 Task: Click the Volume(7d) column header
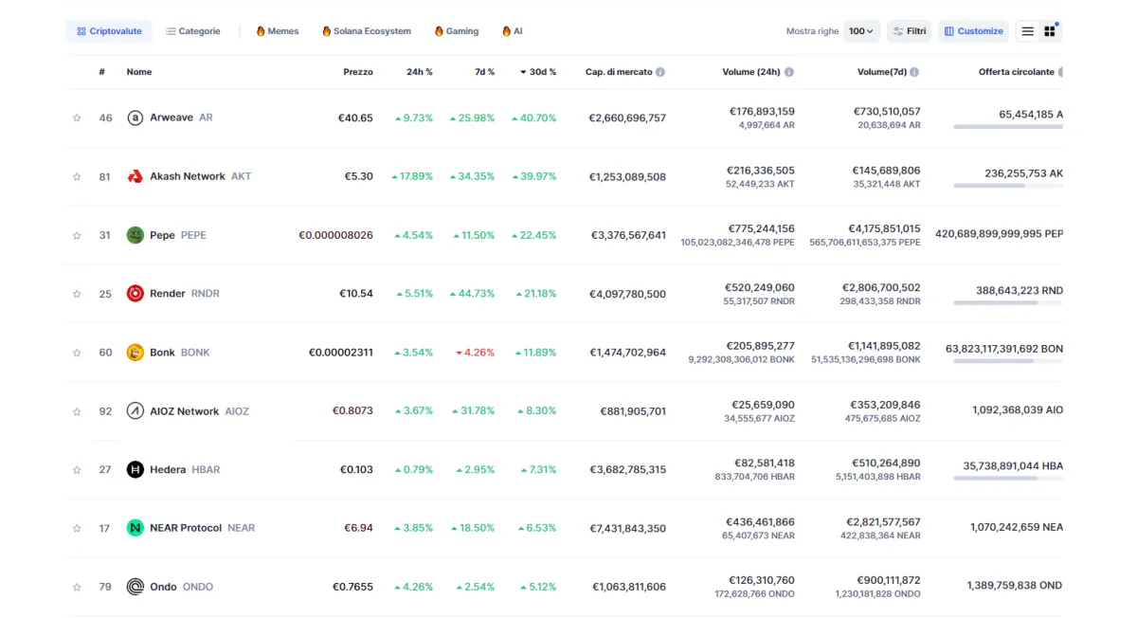coord(882,72)
